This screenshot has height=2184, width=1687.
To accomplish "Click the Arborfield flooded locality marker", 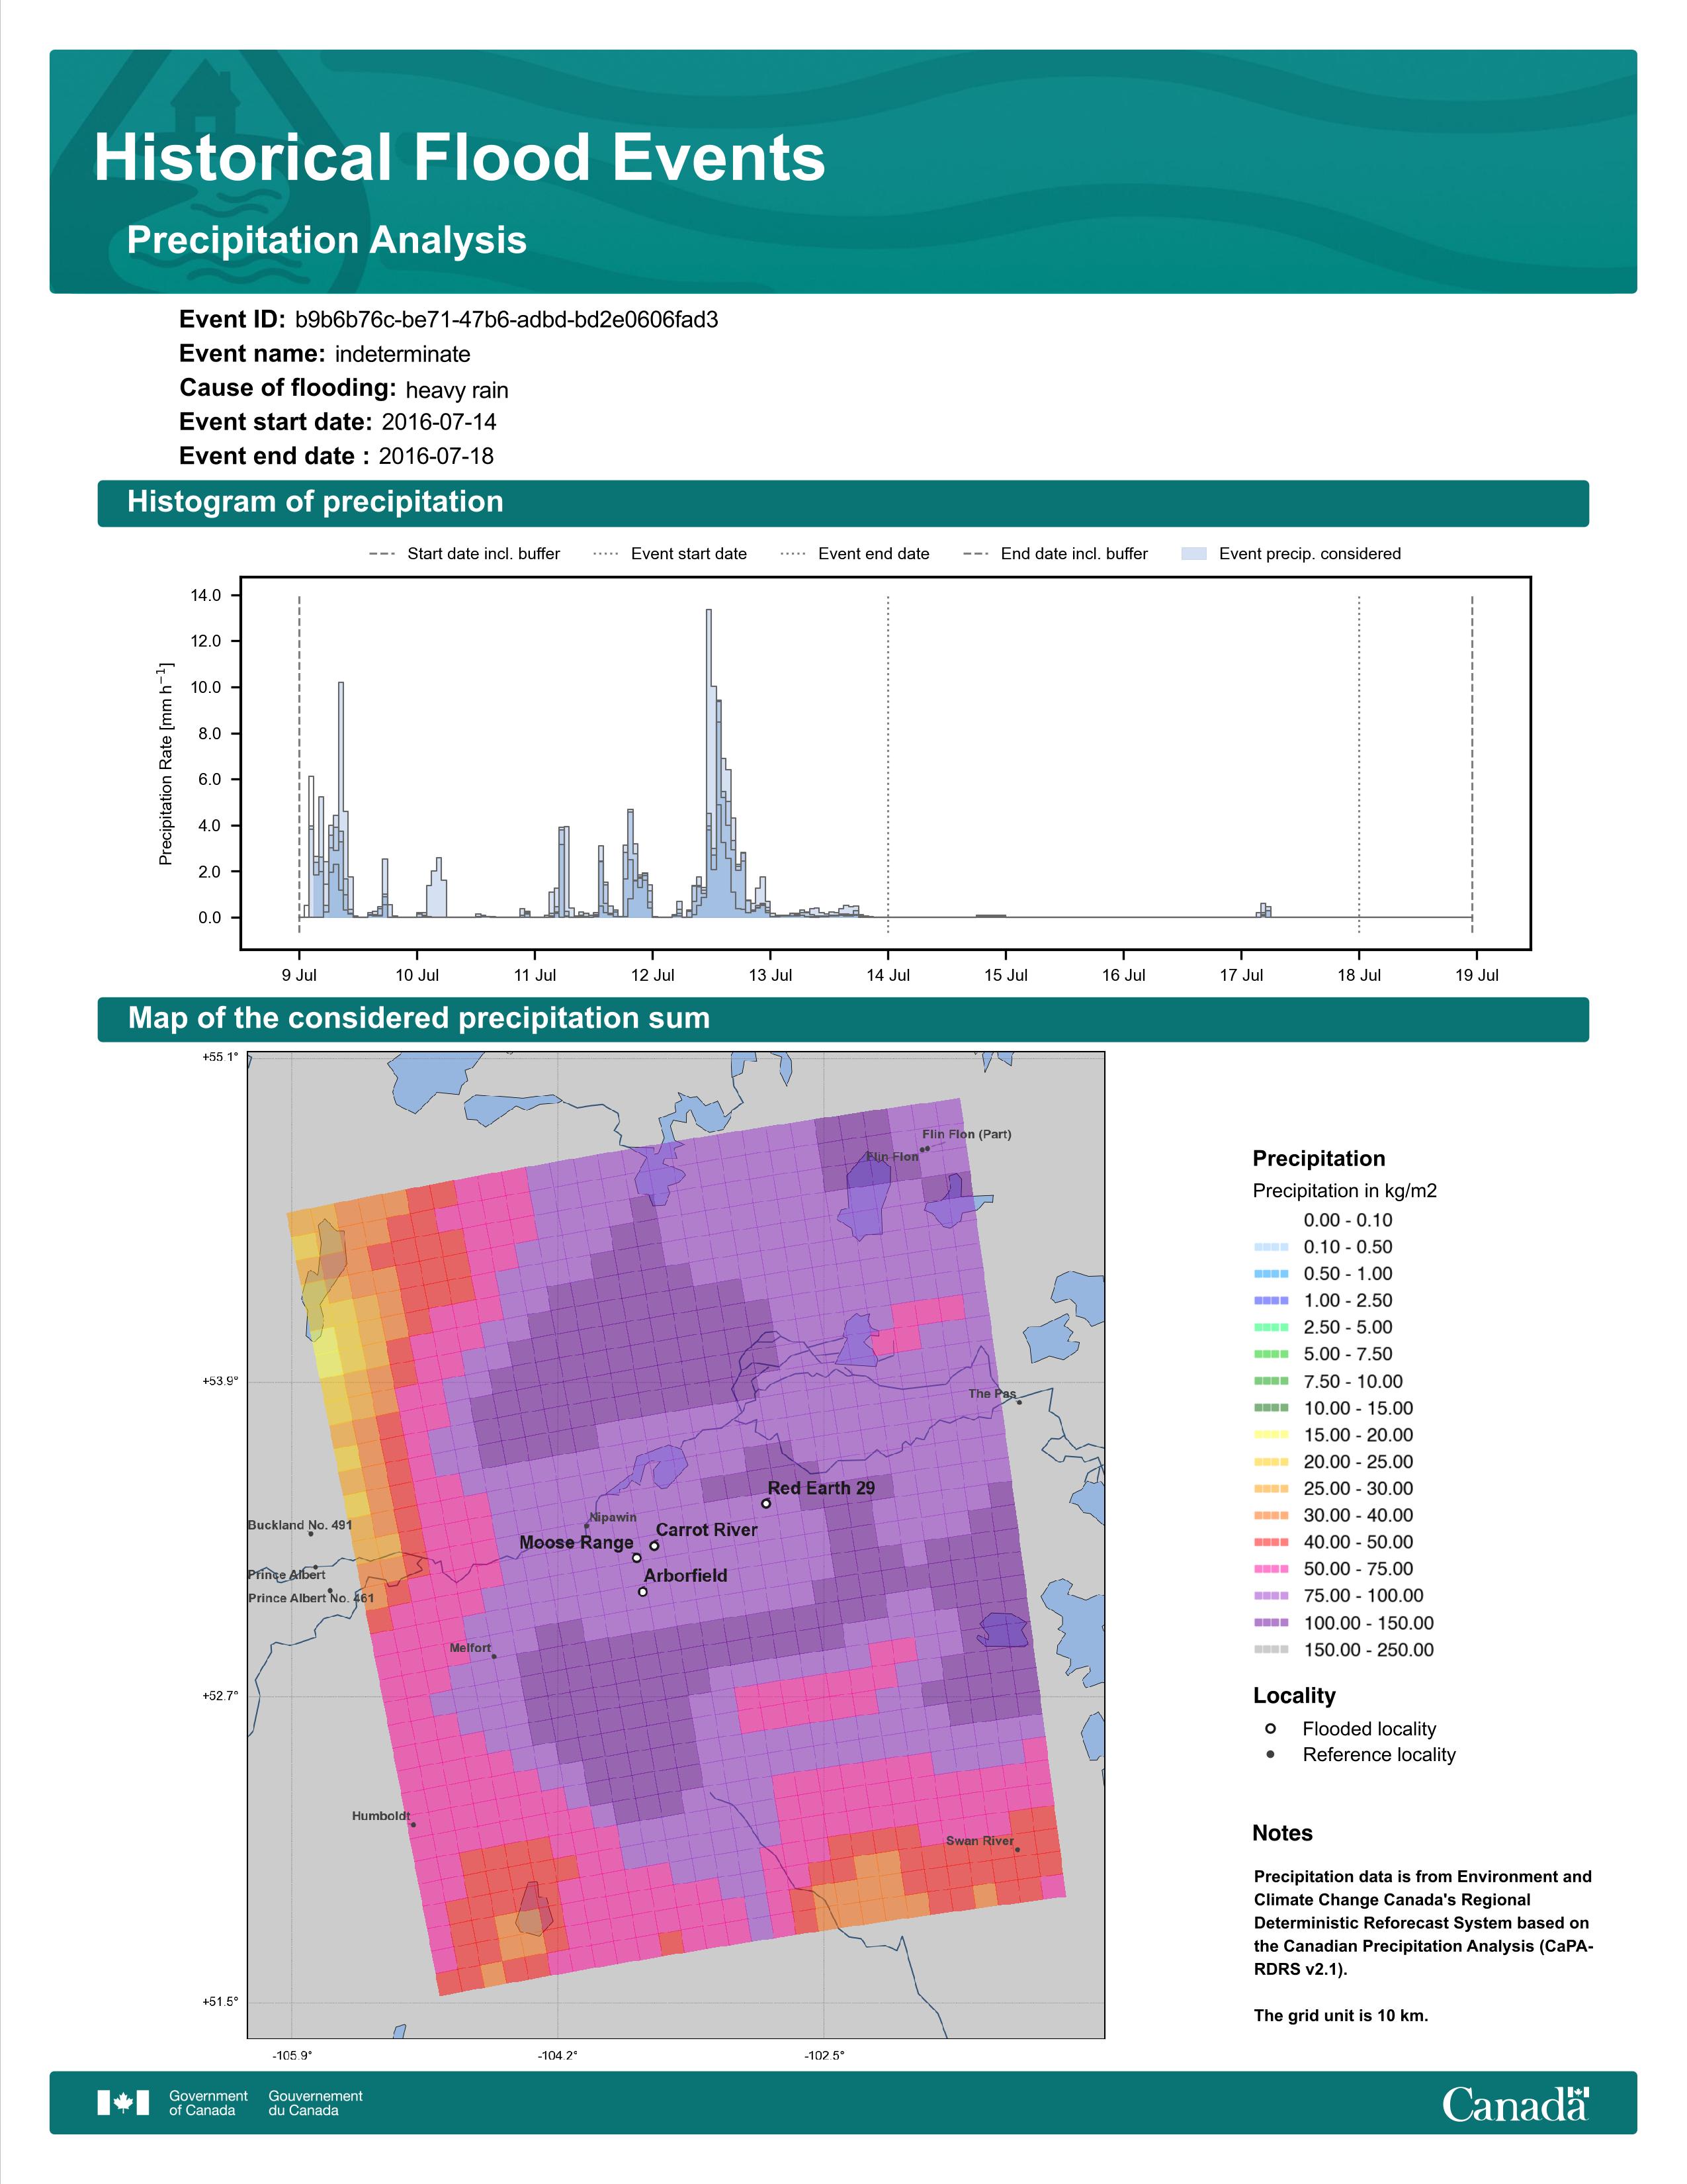I will pyautogui.click(x=642, y=1592).
